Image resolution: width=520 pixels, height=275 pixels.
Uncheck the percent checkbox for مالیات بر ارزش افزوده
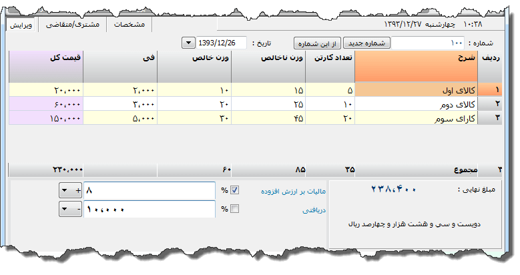pos(234,191)
